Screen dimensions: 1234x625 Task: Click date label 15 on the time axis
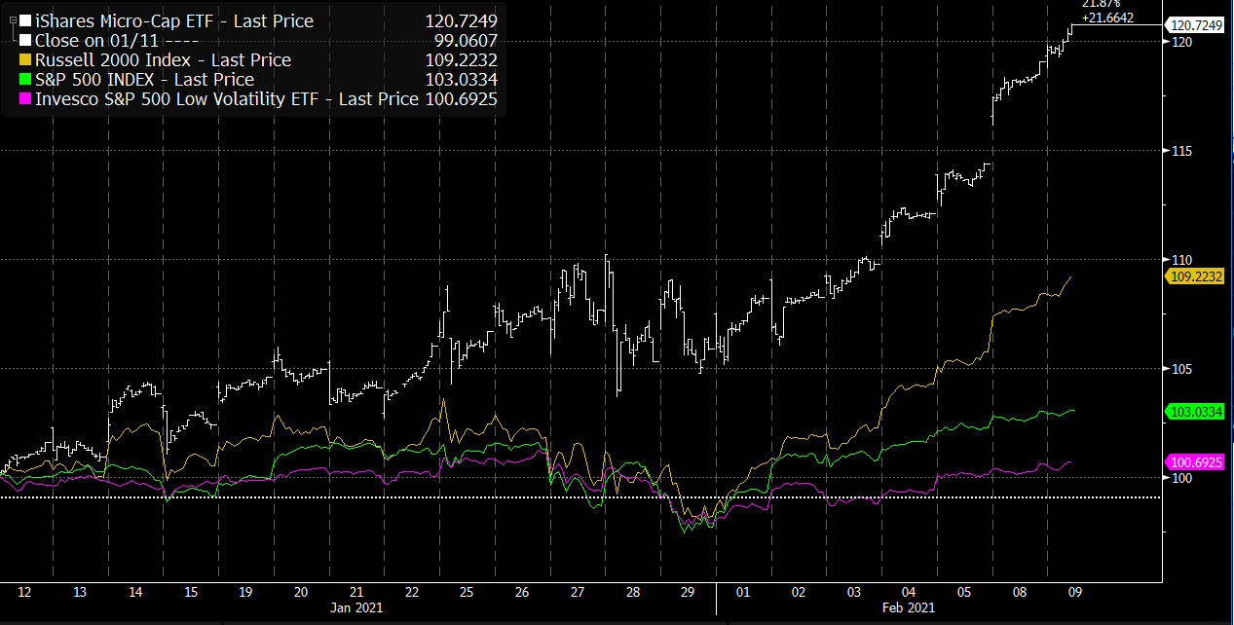click(191, 591)
